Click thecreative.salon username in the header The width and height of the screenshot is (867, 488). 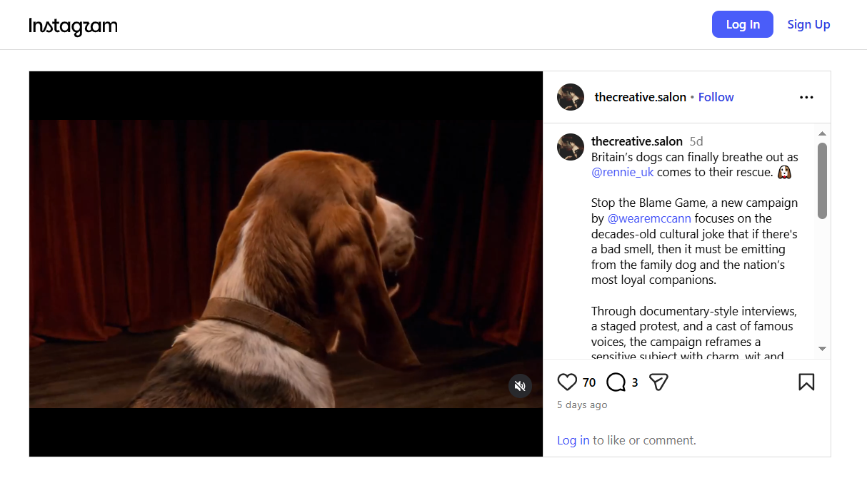click(640, 97)
